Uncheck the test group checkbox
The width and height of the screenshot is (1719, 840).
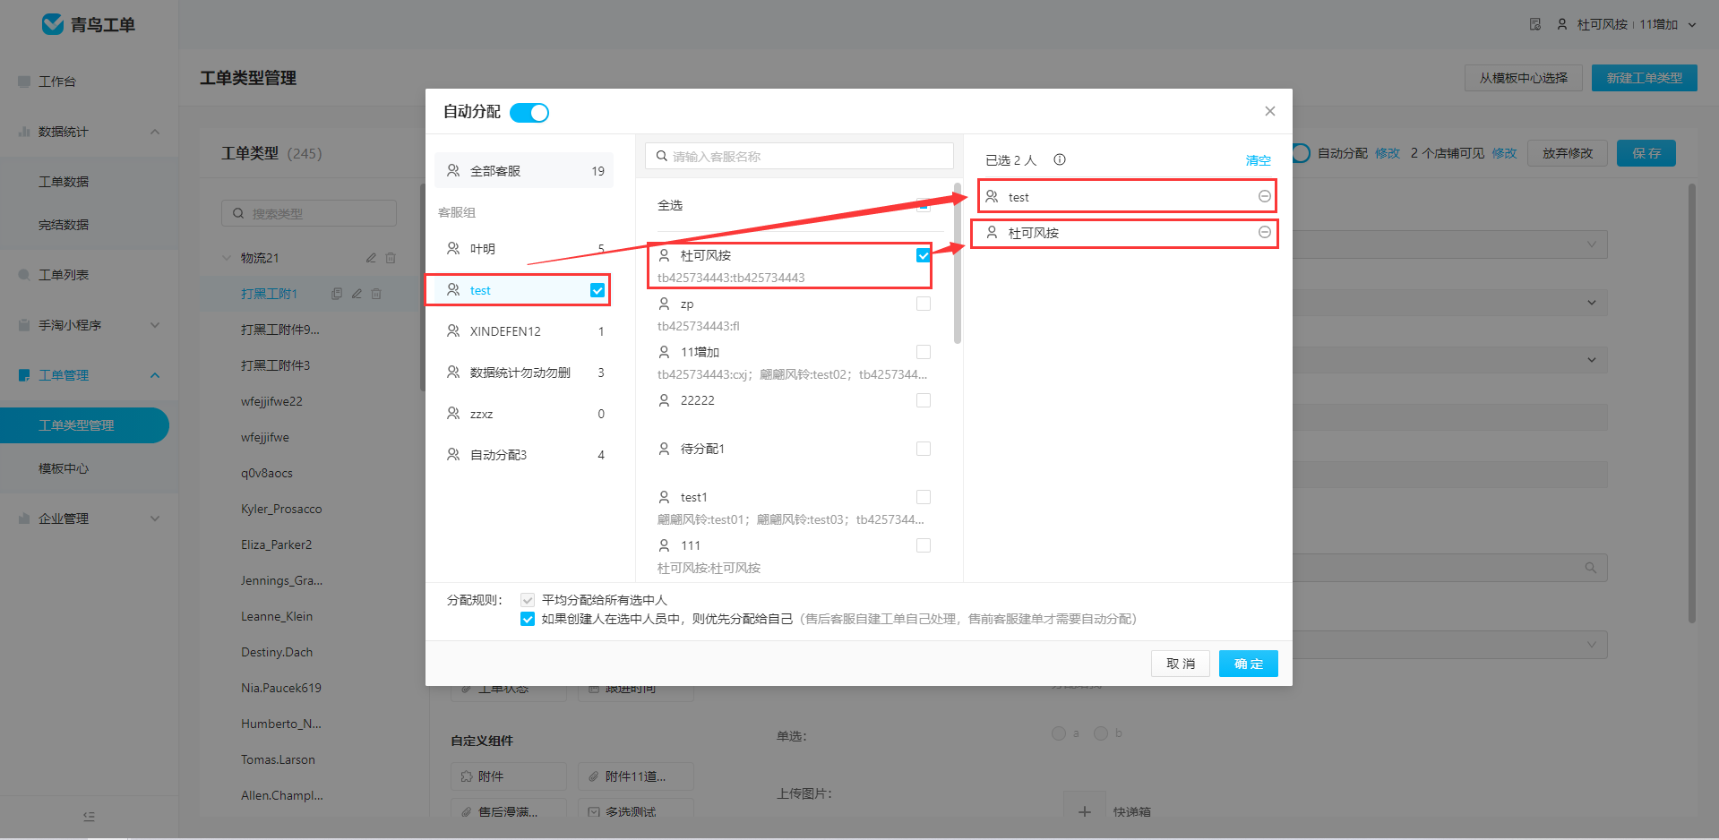(x=597, y=290)
